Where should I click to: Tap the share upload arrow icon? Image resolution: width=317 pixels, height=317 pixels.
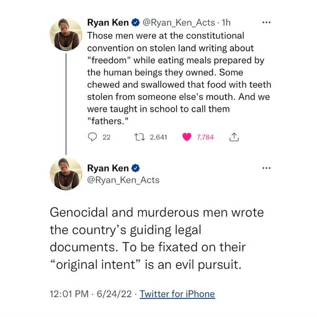pyautogui.click(x=232, y=137)
